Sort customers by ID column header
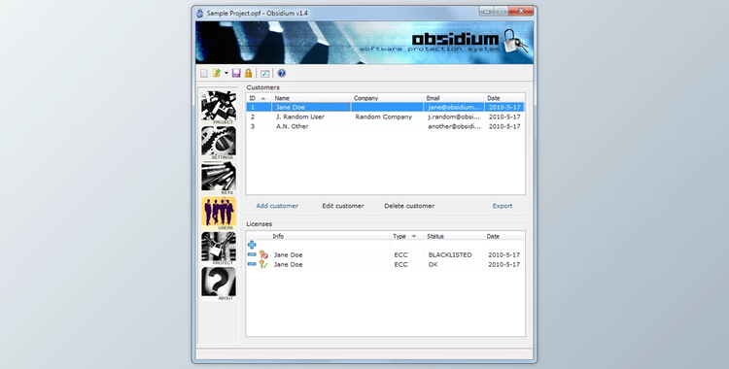 coord(259,98)
